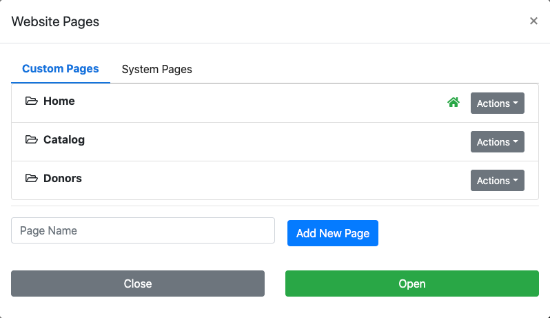Expand the Actions menu for Catalog

497,142
